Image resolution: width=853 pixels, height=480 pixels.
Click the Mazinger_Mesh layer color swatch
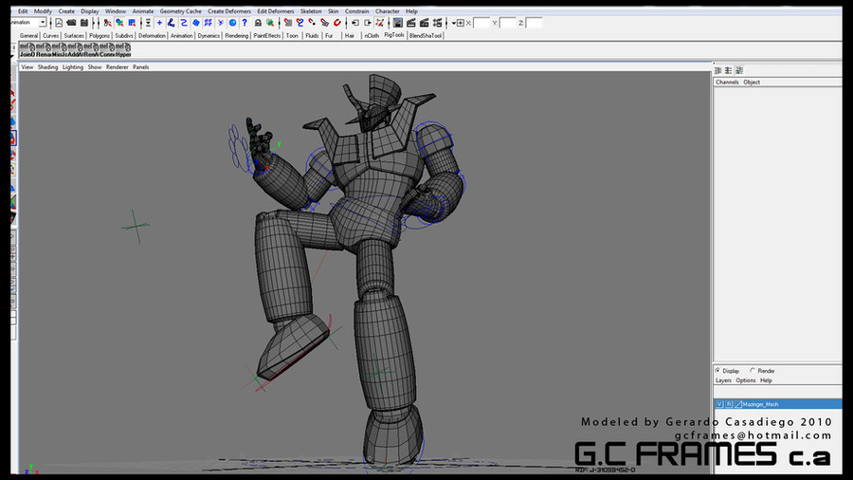738,404
